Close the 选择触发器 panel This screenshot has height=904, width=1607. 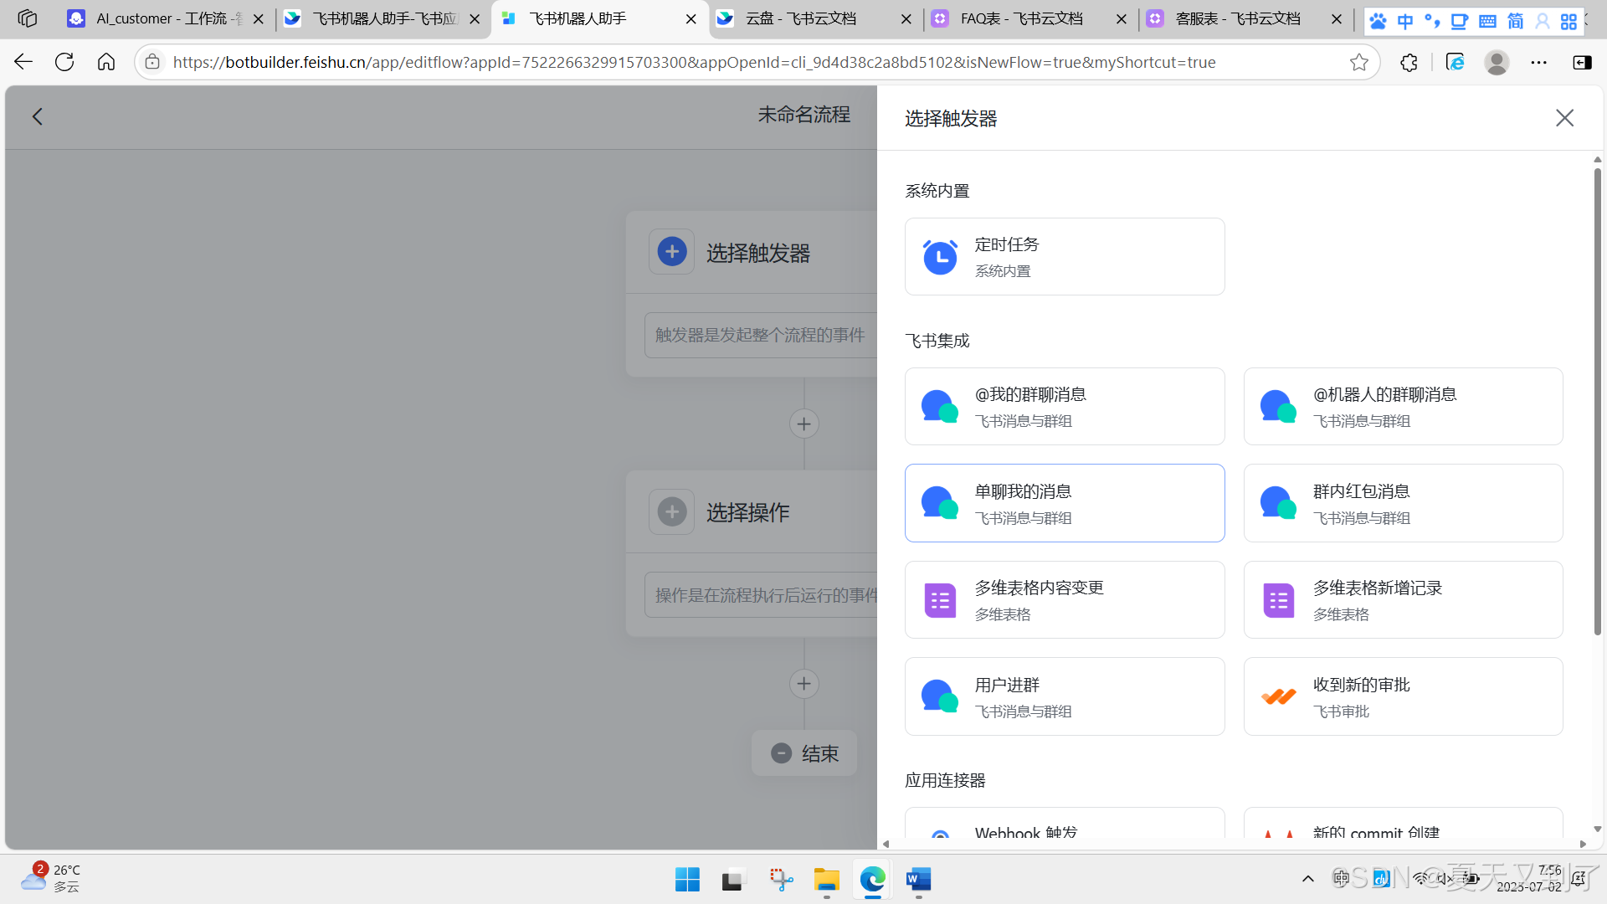(x=1564, y=118)
